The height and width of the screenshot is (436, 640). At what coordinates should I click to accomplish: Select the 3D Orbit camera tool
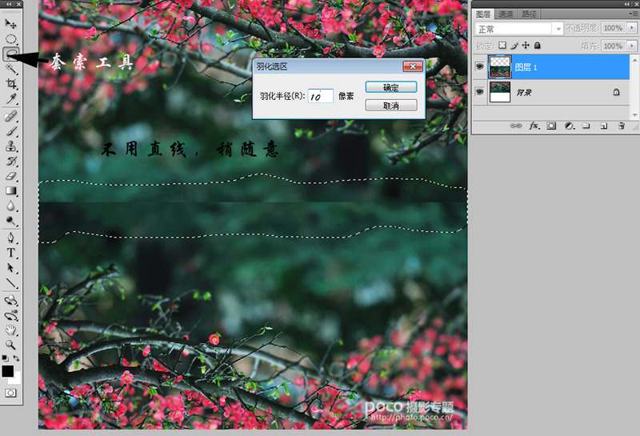point(10,315)
